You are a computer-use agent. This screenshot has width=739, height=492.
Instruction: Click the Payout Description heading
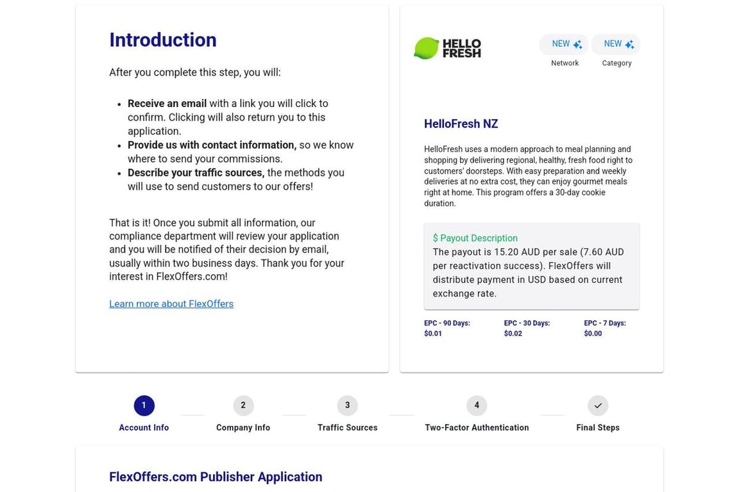tap(475, 238)
